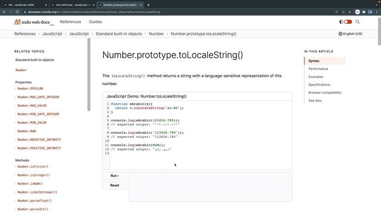
Task: Jump to See also section
Action: (x=315, y=100)
